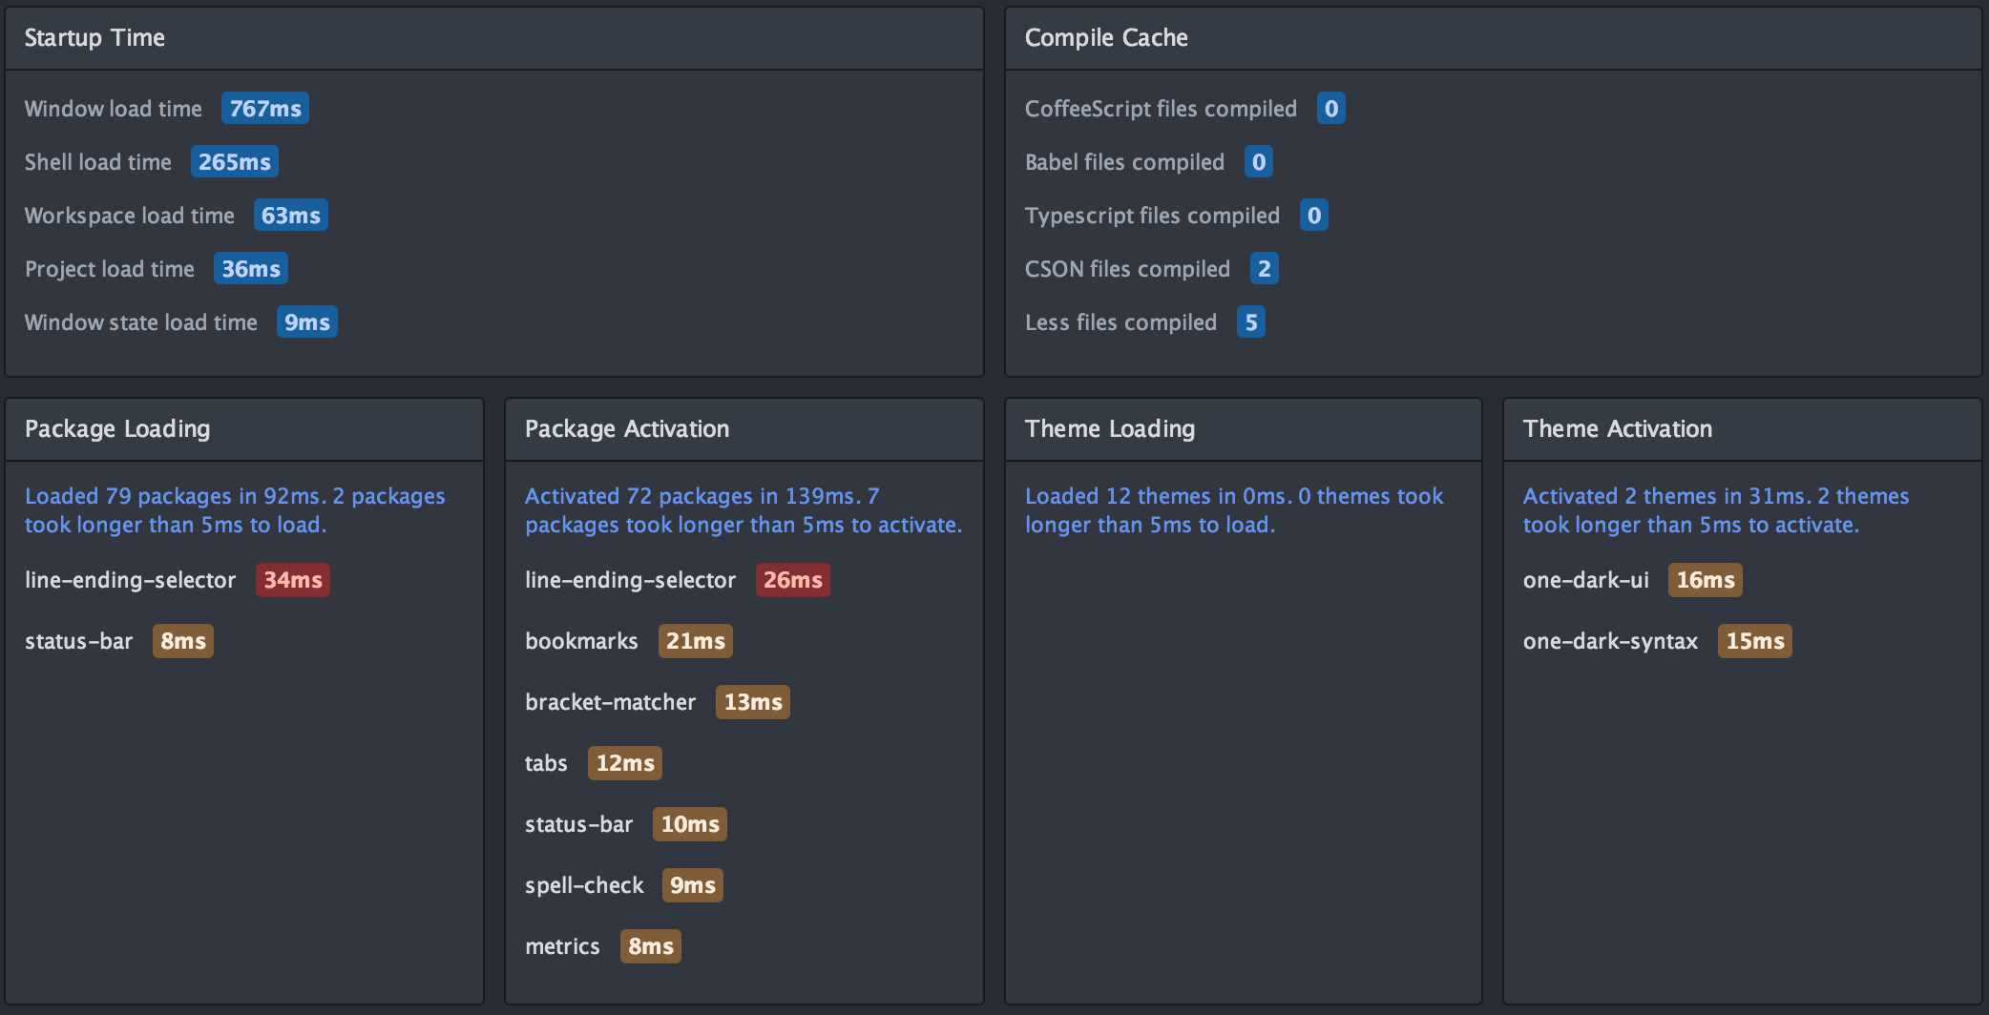Click the 'Loaded 12 themes' summary link

(x=1233, y=510)
